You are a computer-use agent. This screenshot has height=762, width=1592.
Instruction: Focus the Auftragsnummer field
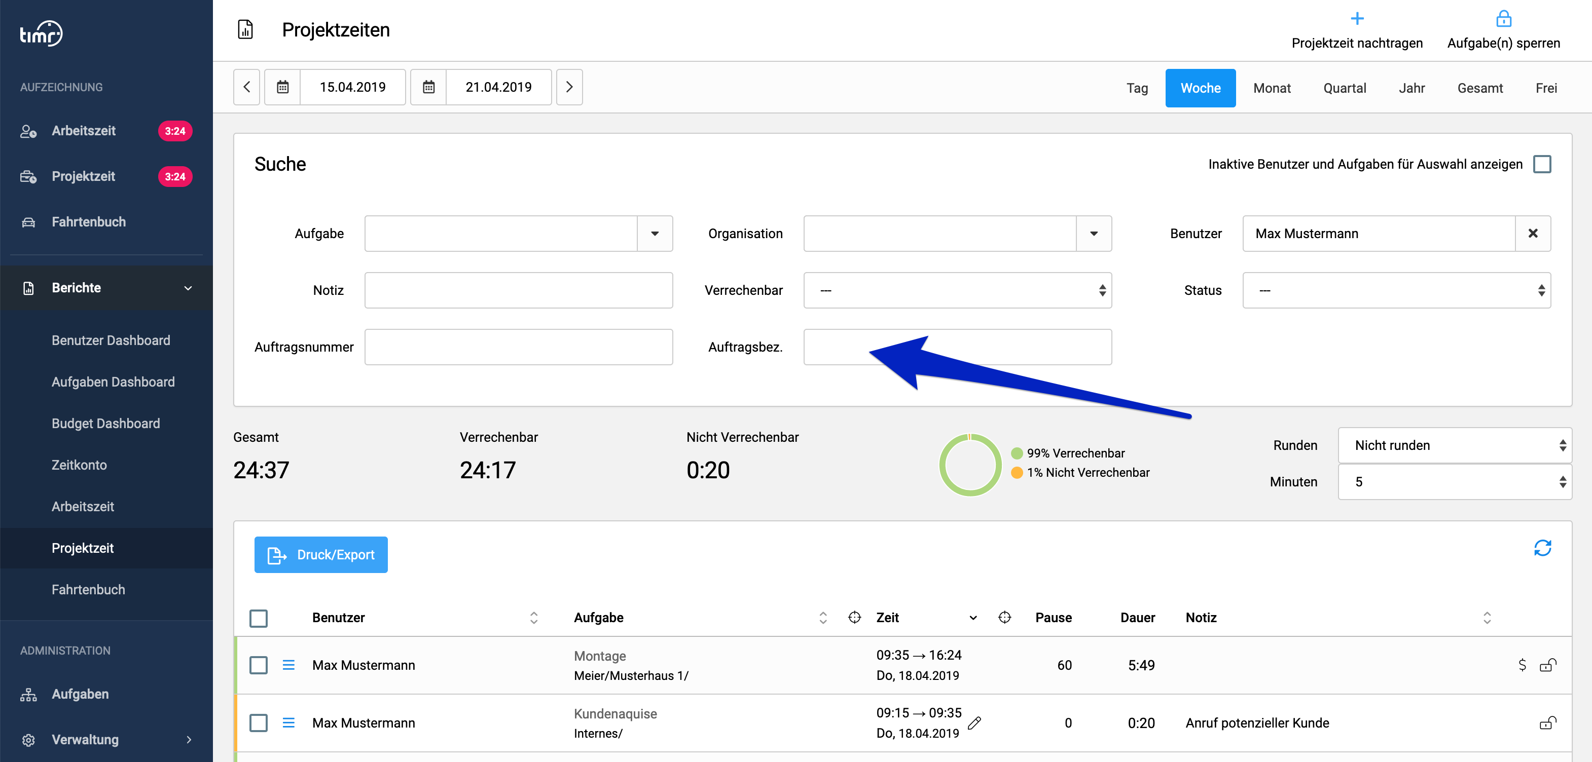518,347
